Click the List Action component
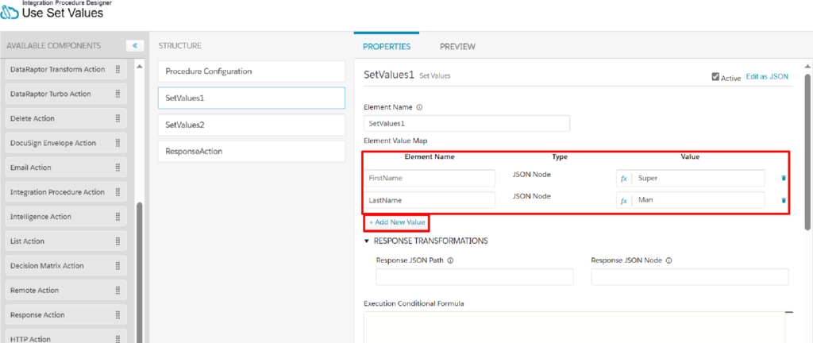The width and height of the screenshot is (813, 343). pyautogui.click(x=66, y=241)
